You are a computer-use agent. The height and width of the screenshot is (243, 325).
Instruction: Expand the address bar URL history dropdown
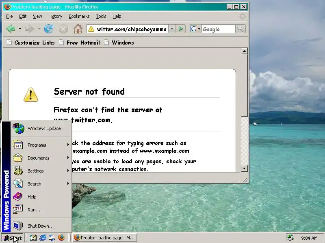pos(172,29)
